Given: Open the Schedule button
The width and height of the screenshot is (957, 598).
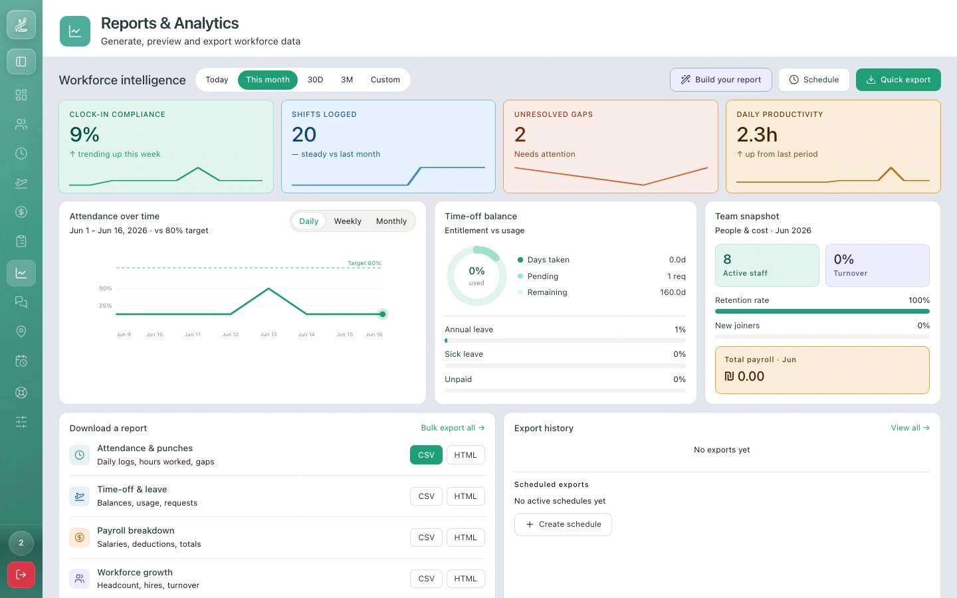Looking at the screenshot, I should click(814, 80).
